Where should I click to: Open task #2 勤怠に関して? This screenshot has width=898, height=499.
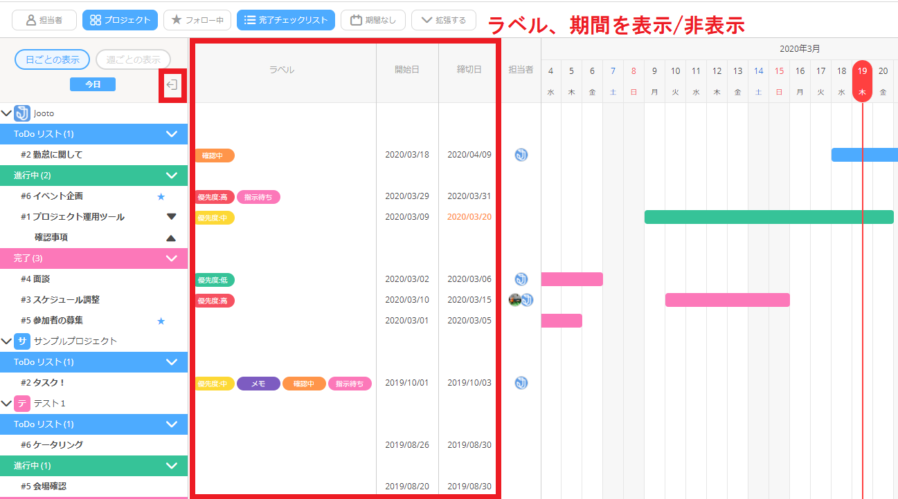[x=51, y=155]
